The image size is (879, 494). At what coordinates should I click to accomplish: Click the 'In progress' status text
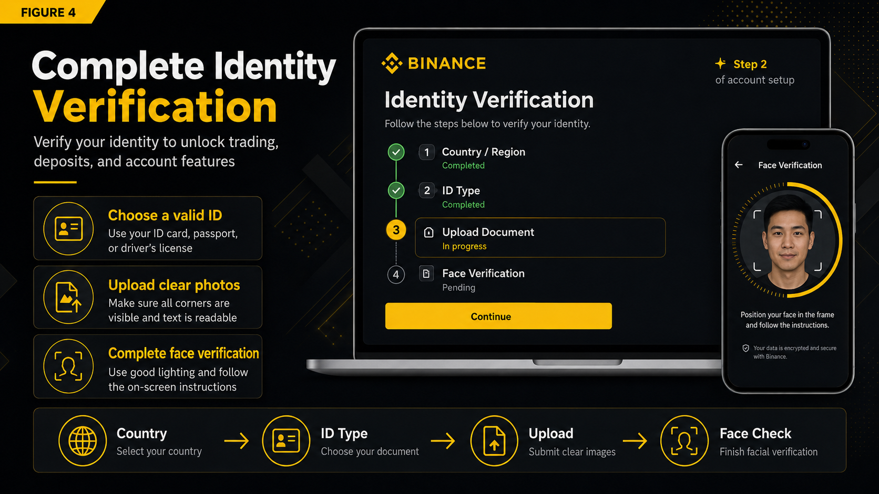coord(464,246)
